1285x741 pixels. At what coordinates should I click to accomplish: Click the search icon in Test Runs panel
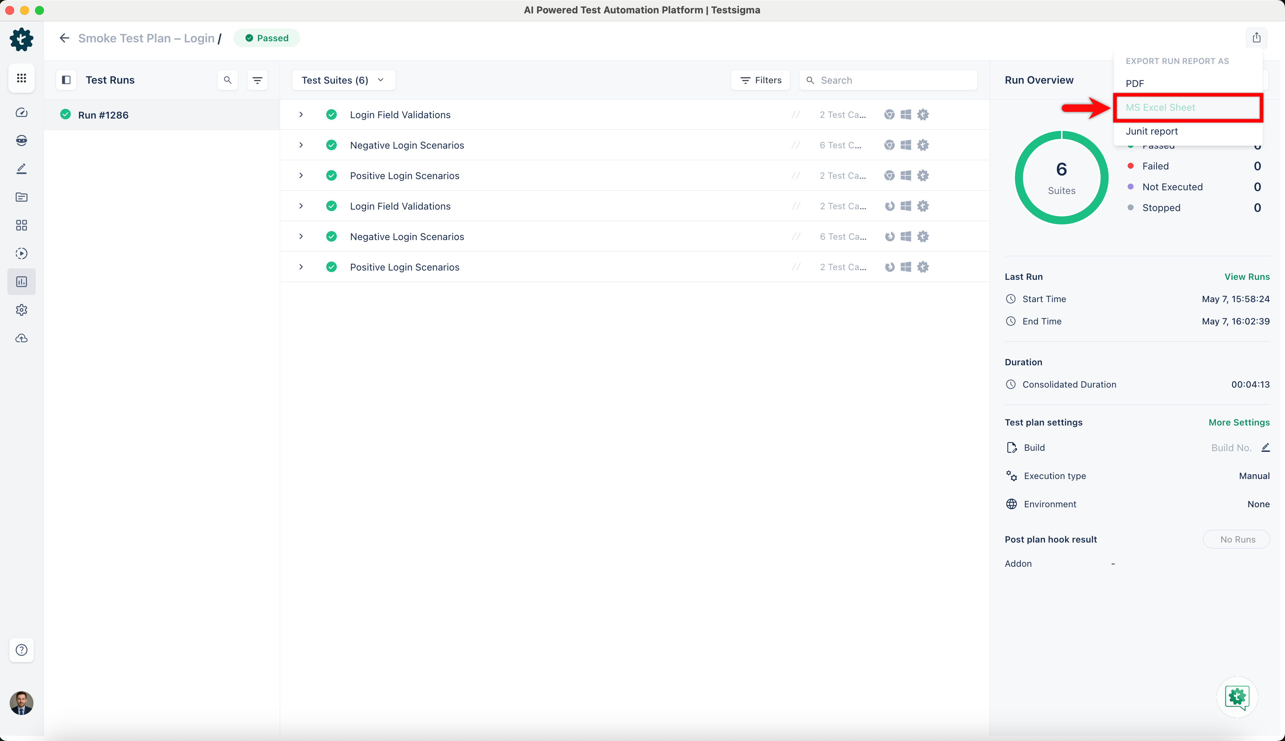pyautogui.click(x=228, y=80)
